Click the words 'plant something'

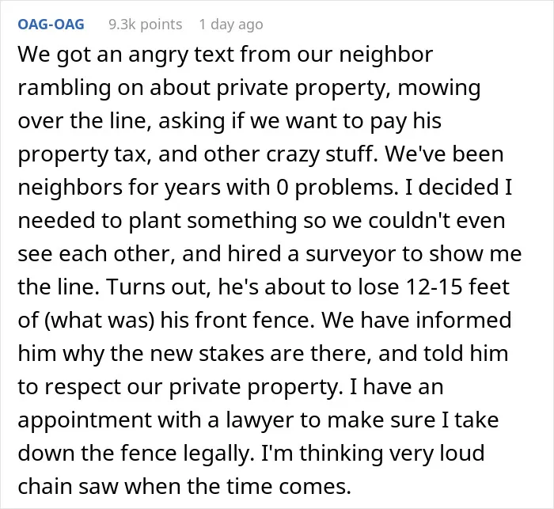(212, 222)
